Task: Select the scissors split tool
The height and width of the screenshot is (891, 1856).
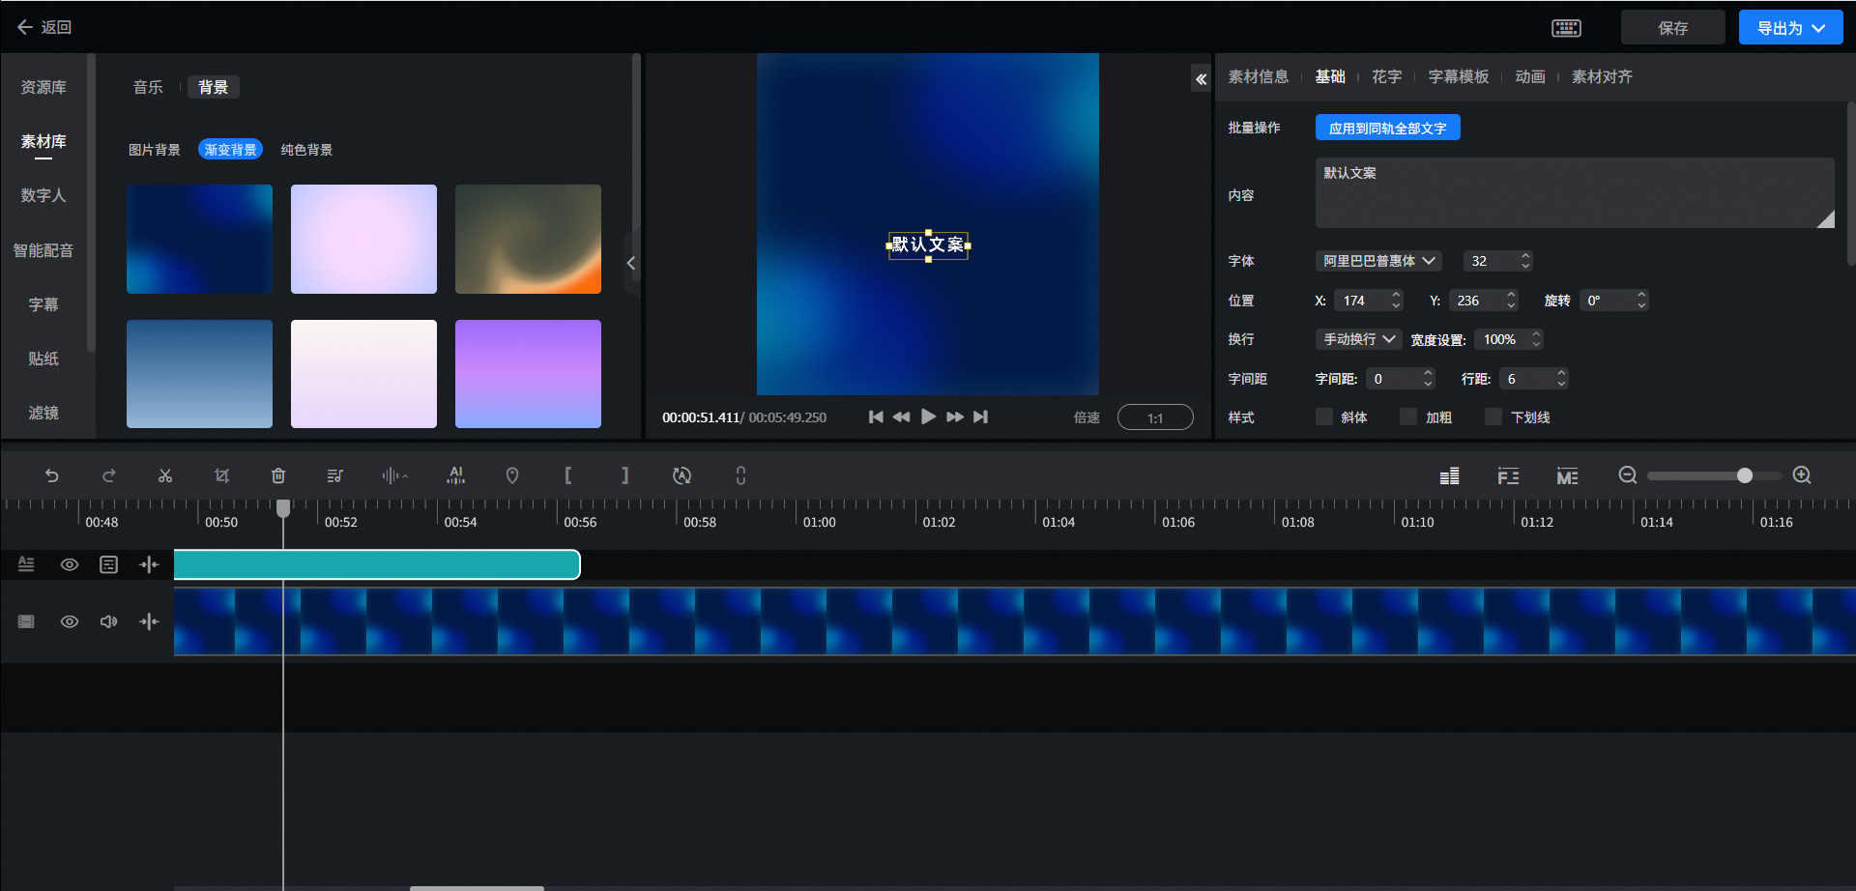Action: [x=165, y=475]
